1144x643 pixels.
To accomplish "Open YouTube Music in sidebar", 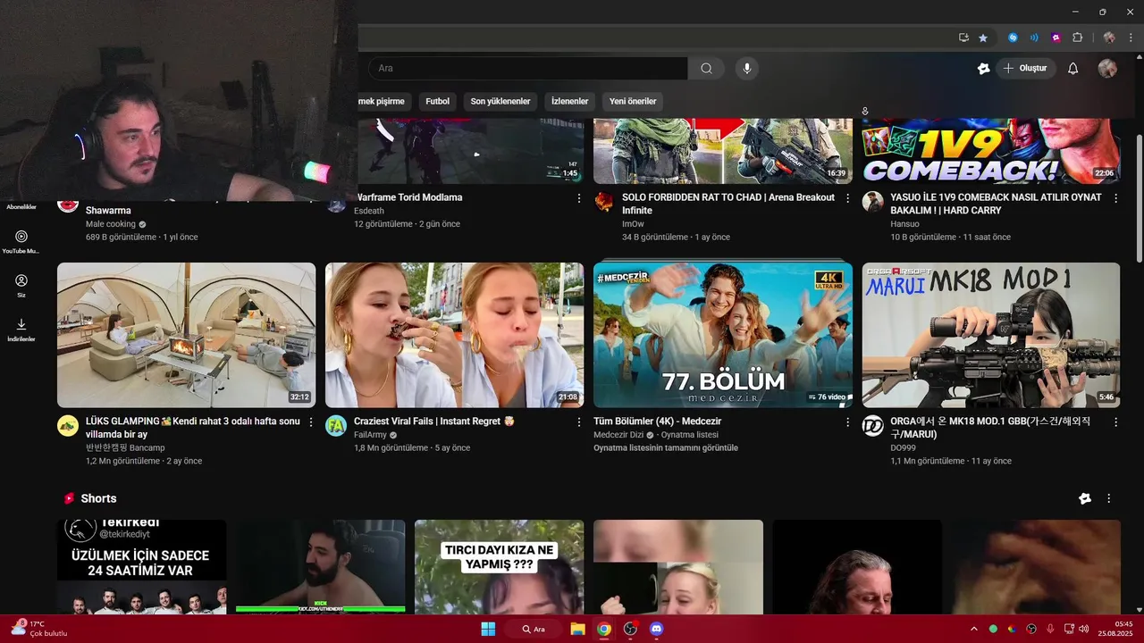I will (x=21, y=242).
